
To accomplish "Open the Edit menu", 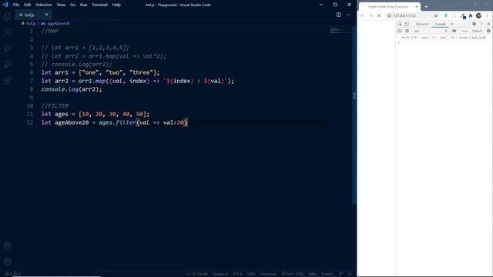I will click(28, 5).
